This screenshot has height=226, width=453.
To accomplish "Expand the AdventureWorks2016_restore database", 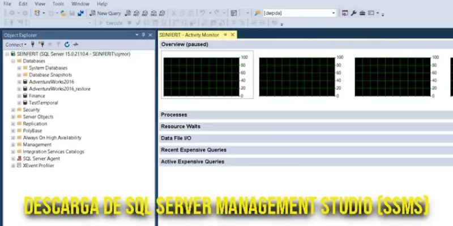I will click(19, 89).
